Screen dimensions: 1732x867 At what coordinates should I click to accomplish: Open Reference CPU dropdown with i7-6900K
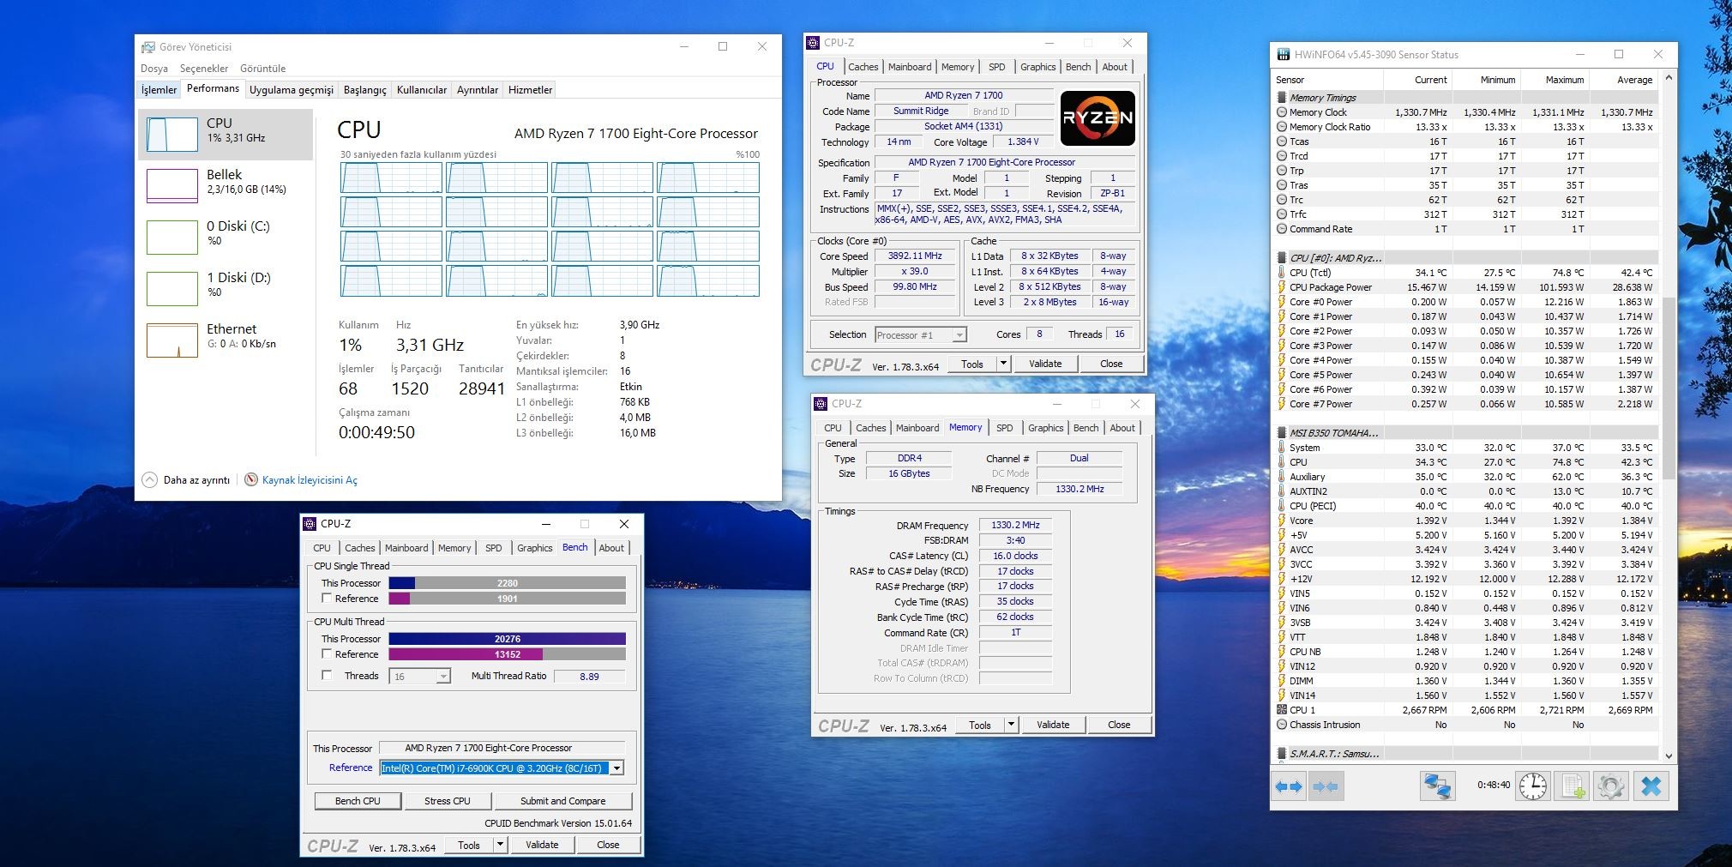coord(502,768)
